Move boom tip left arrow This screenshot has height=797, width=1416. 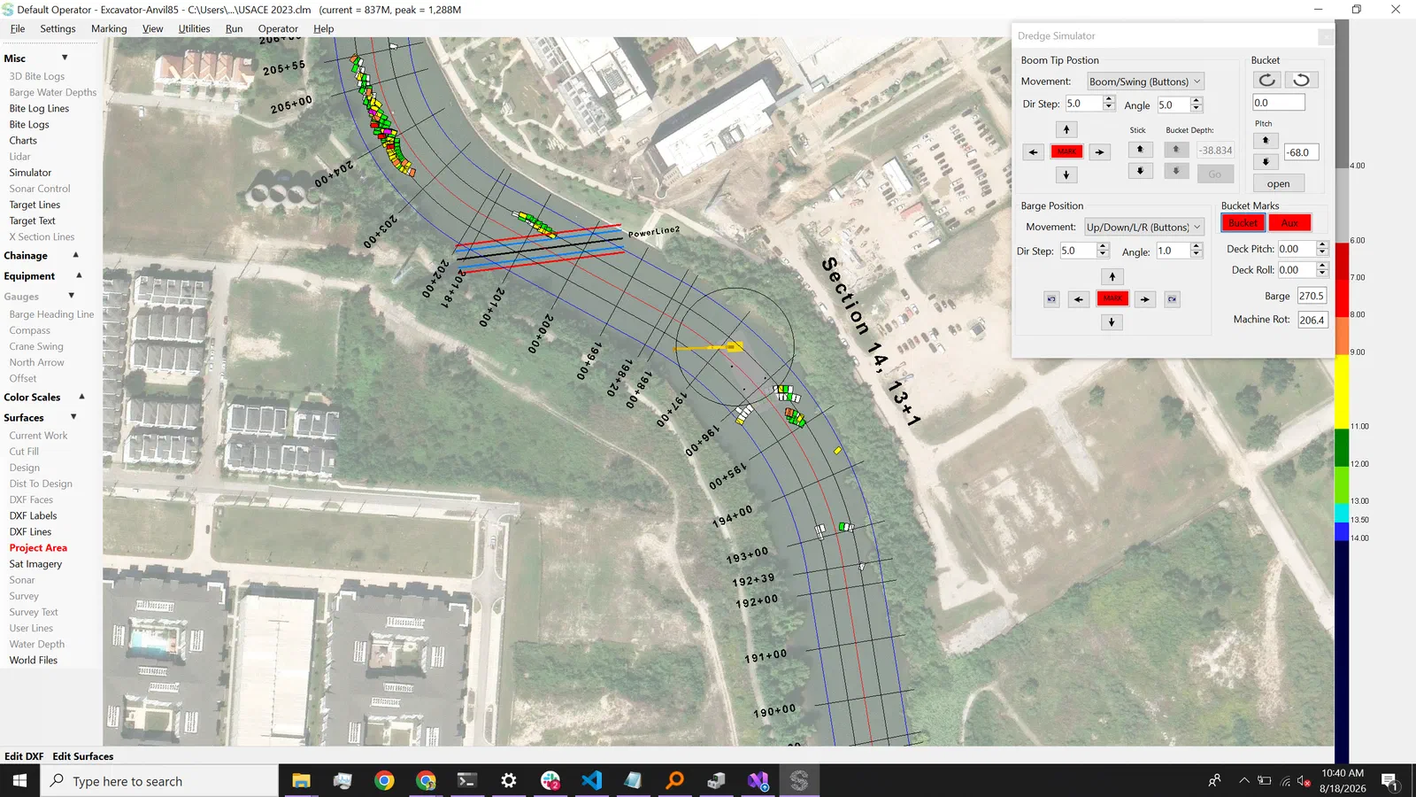(x=1034, y=152)
